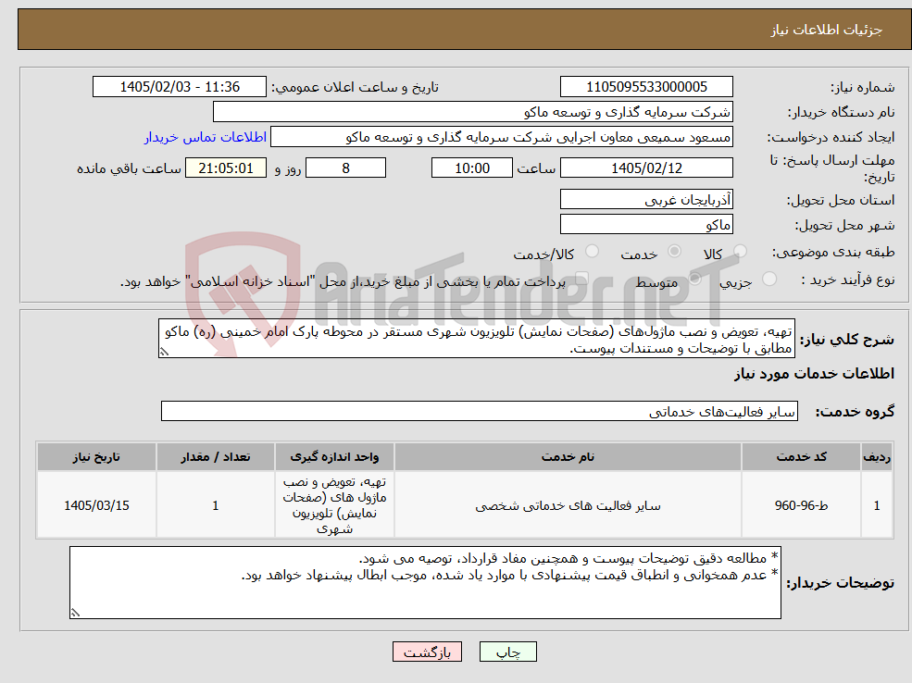This screenshot has width=912, height=683.
Task: Click the deadline hour field 10:00
Action: (x=471, y=168)
